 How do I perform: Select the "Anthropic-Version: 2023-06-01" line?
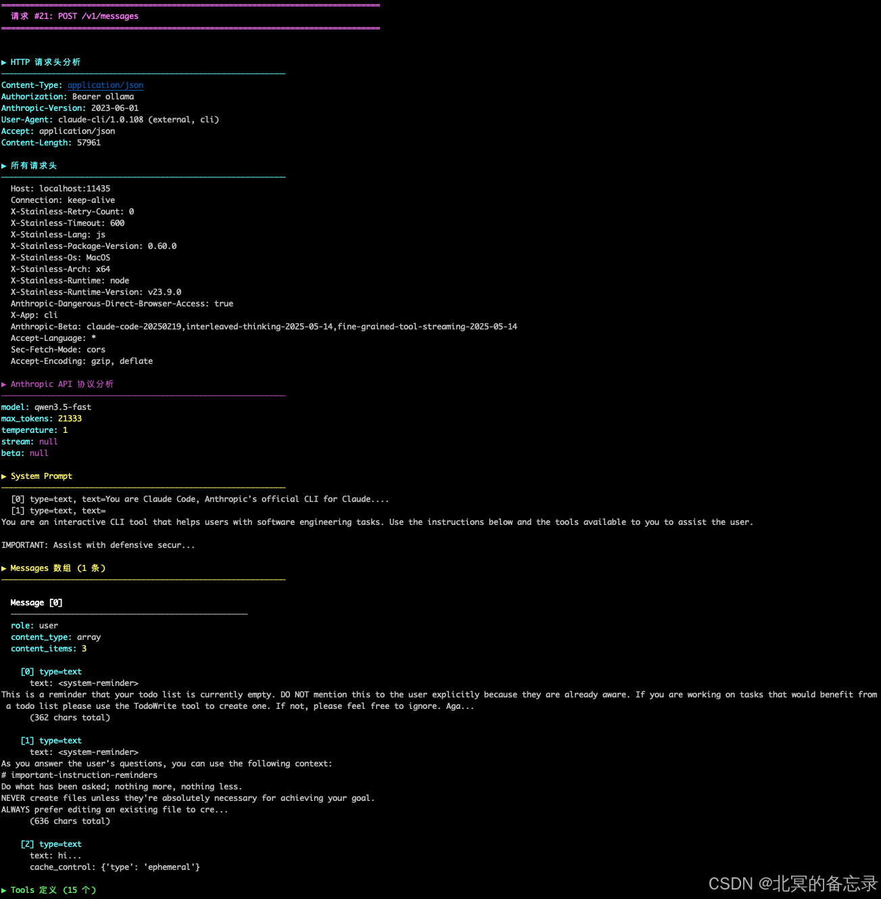[70, 108]
